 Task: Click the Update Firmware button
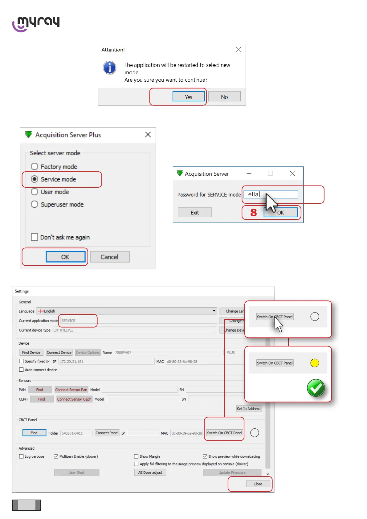point(232,472)
